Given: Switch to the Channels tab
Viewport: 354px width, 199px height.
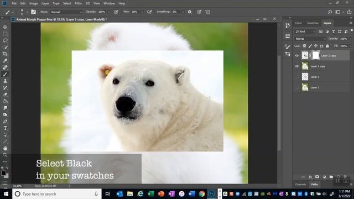Looking at the screenshot, I should 300,184.
